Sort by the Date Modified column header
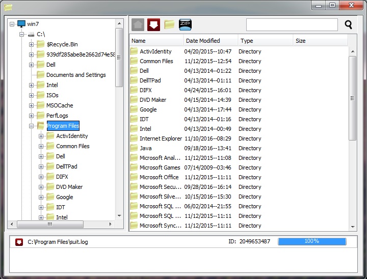The width and height of the screenshot is (367, 279). [x=211, y=41]
